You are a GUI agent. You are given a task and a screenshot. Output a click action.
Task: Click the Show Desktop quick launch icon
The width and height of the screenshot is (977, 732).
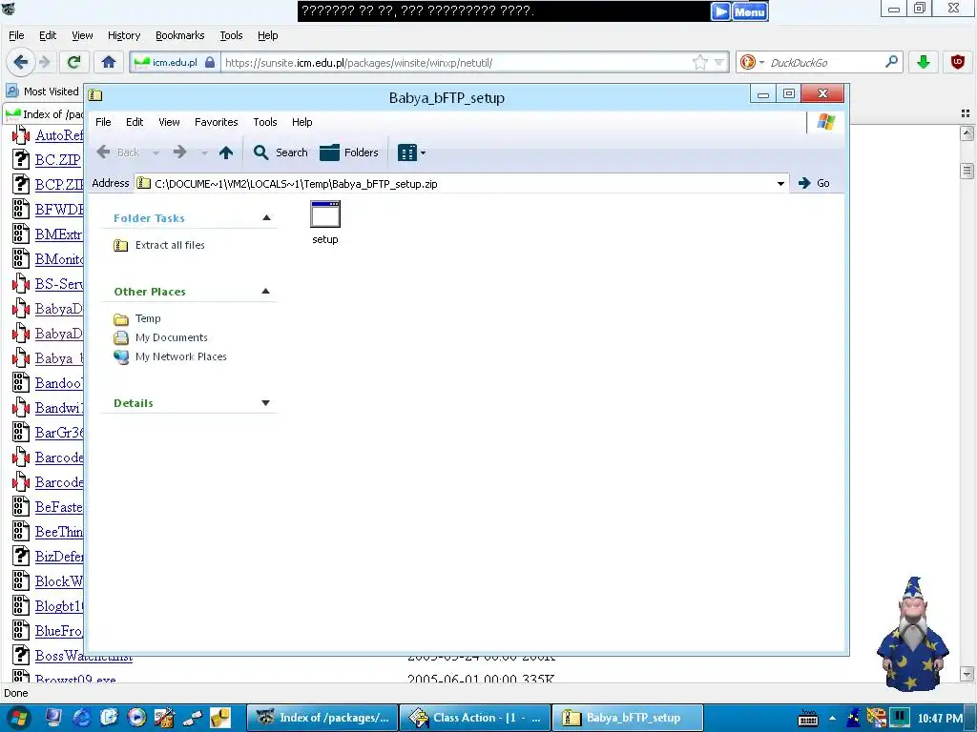tap(54, 718)
